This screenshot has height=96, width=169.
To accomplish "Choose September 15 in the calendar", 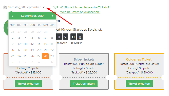I will point(52,44).
